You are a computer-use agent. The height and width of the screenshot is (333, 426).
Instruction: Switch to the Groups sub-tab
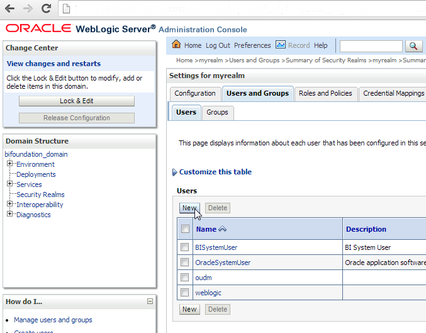(217, 112)
